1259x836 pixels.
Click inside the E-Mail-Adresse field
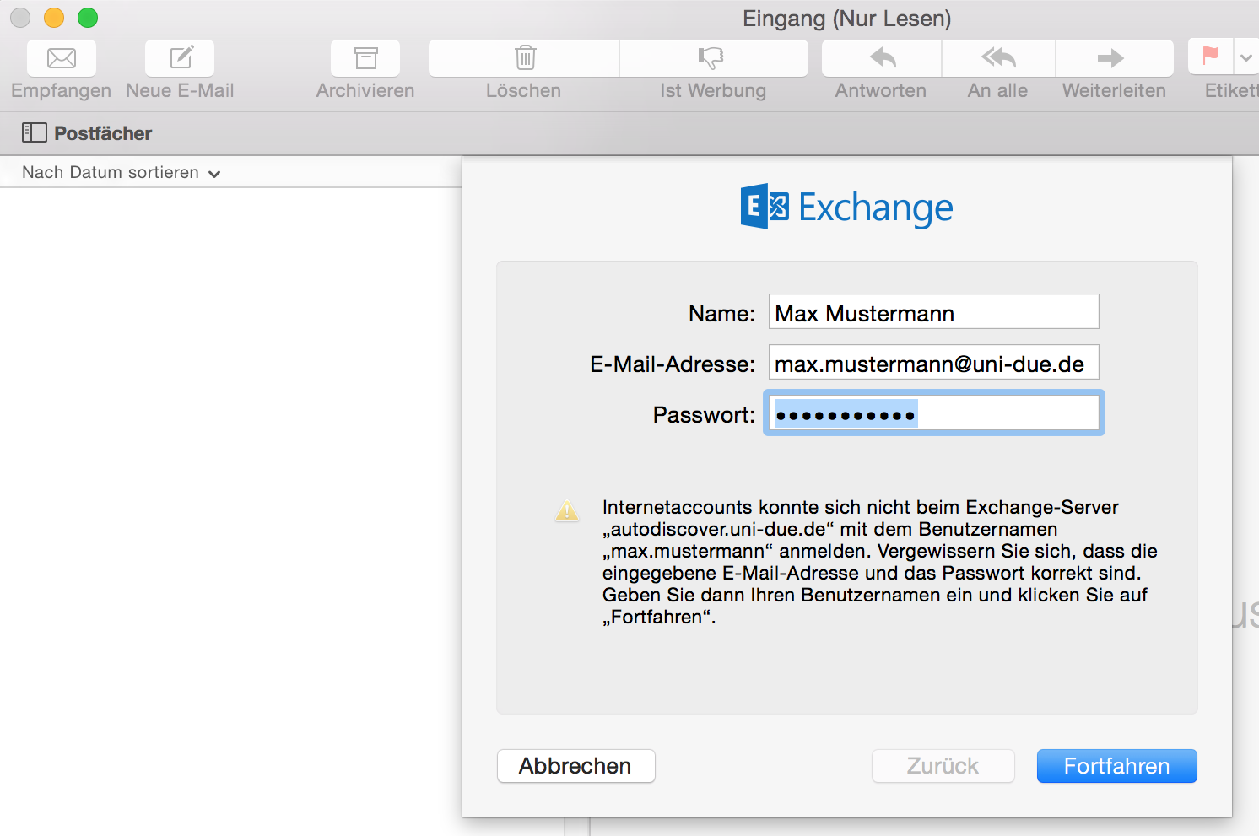coord(932,363)
